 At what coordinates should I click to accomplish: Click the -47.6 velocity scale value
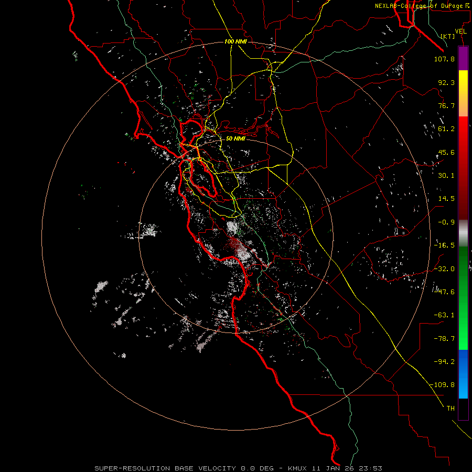444,292
